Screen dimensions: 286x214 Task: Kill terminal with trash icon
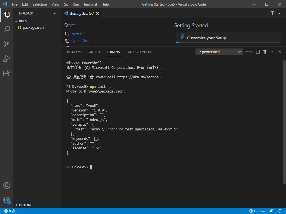coord(265,52)
